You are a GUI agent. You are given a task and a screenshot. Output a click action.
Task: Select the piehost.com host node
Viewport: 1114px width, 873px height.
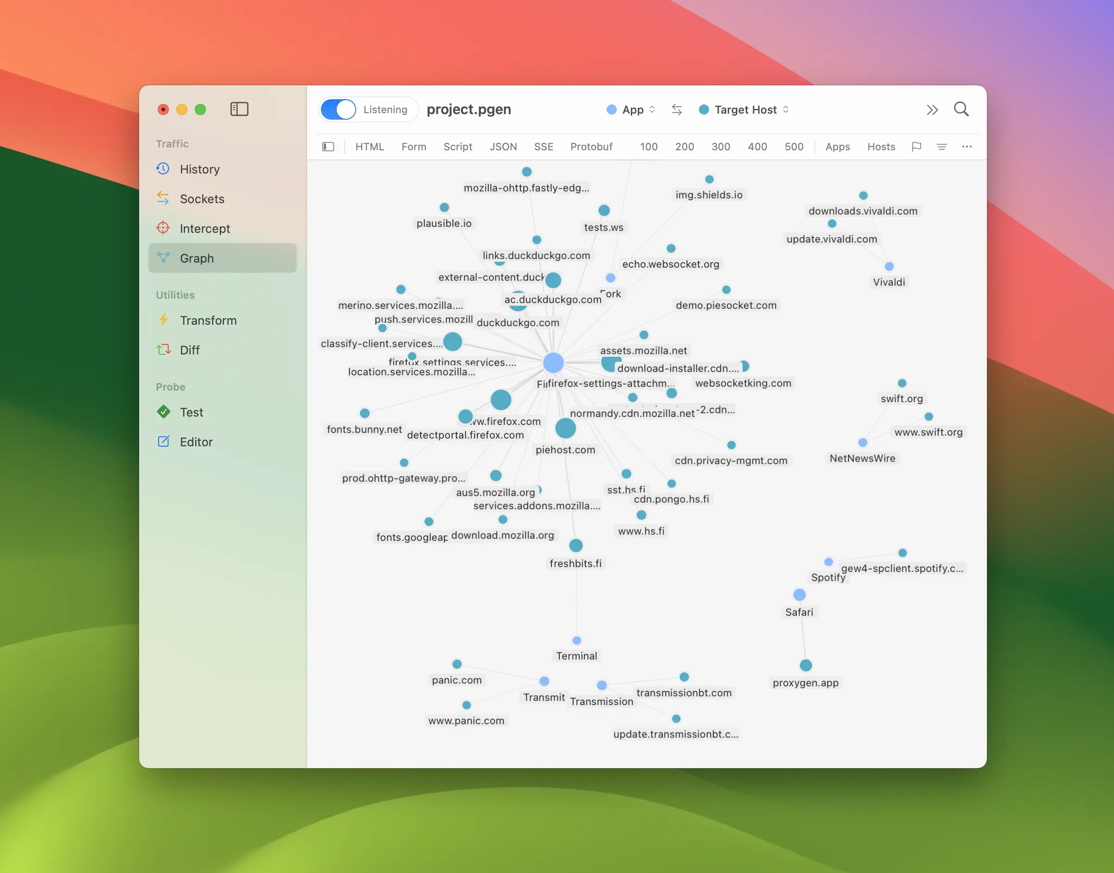(566, 428)
